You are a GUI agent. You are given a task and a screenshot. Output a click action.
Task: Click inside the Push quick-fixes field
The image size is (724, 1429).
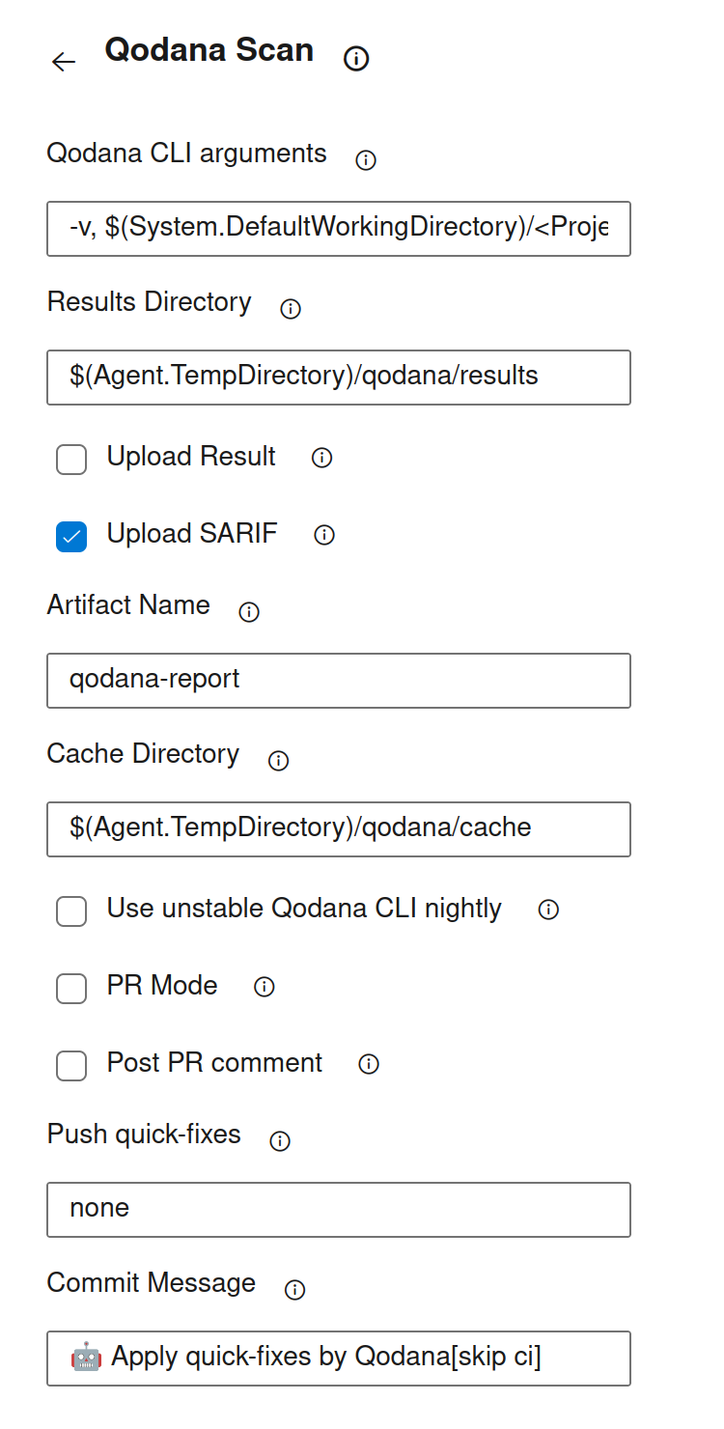tap(338, 1210)
